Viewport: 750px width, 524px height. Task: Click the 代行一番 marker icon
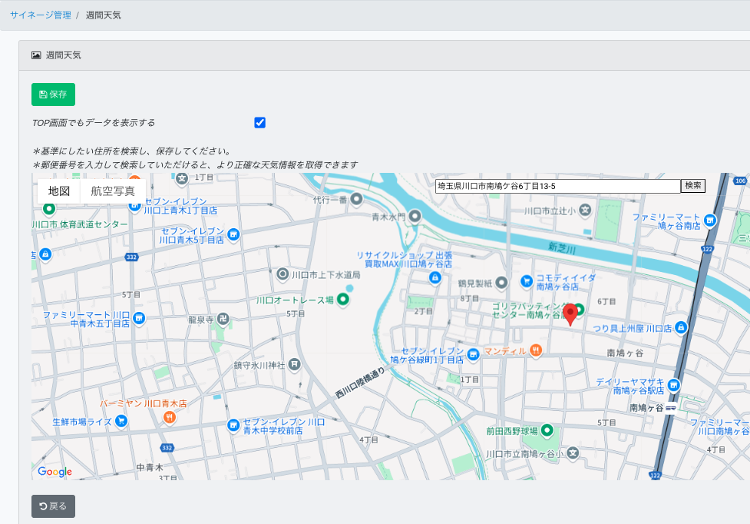point(356,198)
